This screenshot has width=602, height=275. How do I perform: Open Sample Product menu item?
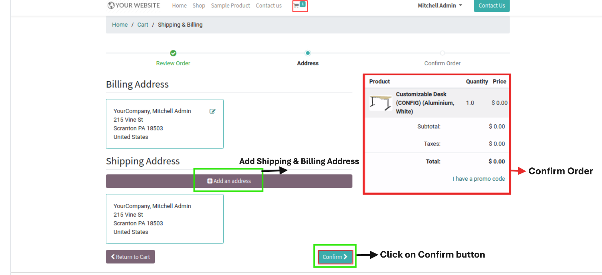click(230, 6)
